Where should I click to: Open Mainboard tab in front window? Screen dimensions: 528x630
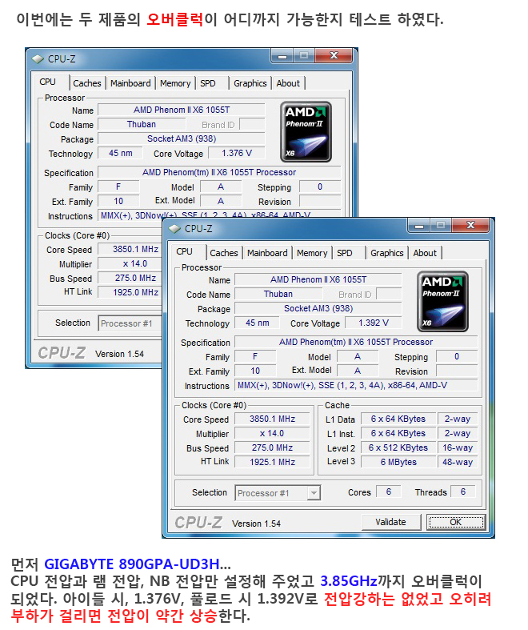(267, 253)
